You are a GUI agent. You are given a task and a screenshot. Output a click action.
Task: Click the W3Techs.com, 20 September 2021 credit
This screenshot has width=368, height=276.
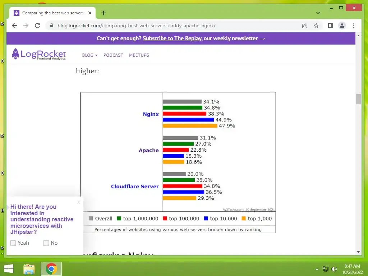249,210
